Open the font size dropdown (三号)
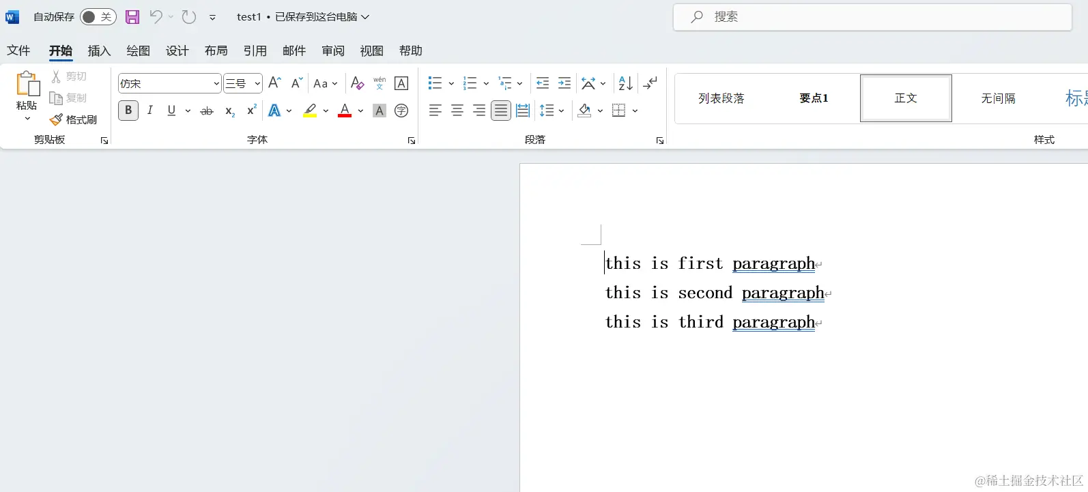This screenshot has height=492, width=1088. click(x=257, y=83)
